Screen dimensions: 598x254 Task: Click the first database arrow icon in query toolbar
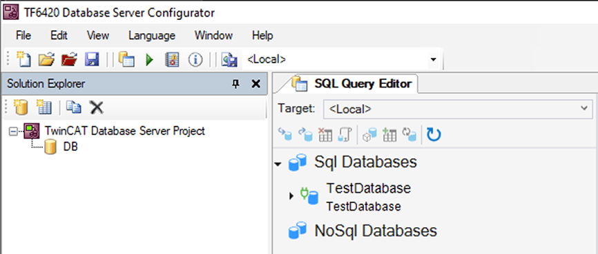pos(285,135)
